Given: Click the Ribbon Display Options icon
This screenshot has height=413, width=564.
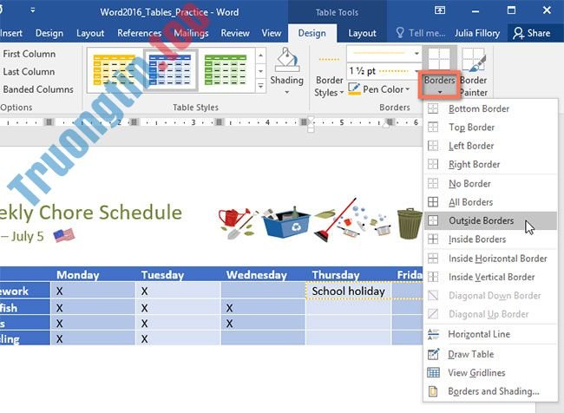Looking at the screenshot, I should pos(440,10).
